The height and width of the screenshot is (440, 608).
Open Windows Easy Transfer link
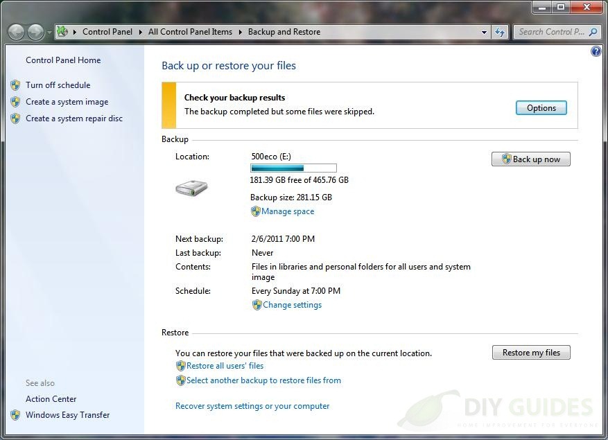(67, 415)
